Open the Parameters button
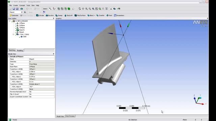This screenshot has height=121, width=216. pos(119,15)
